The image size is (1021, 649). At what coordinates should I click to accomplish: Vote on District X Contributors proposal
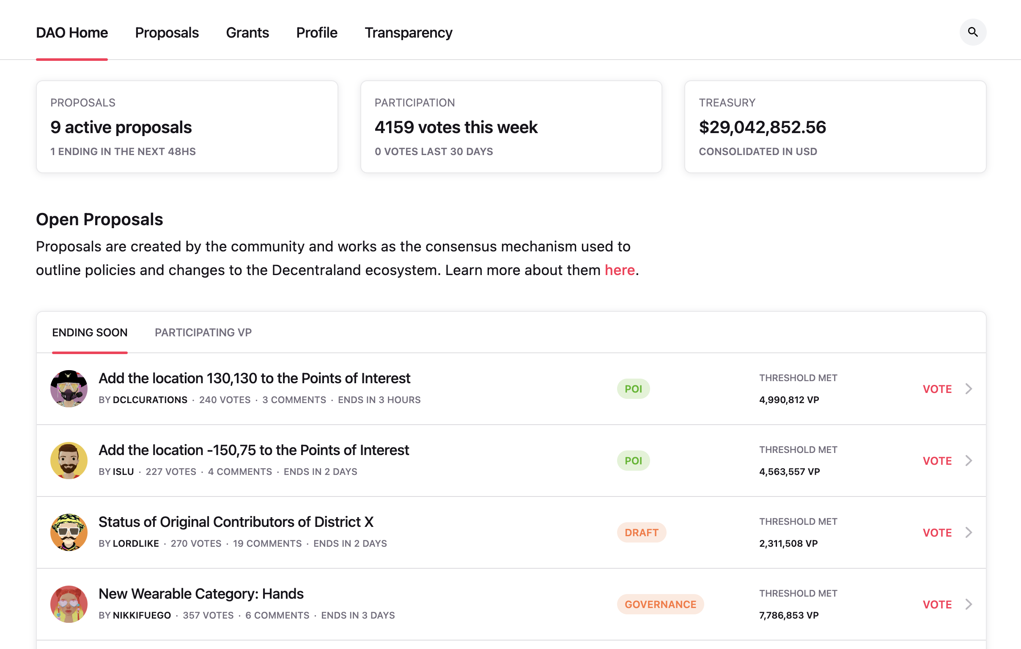click(937, 532)
